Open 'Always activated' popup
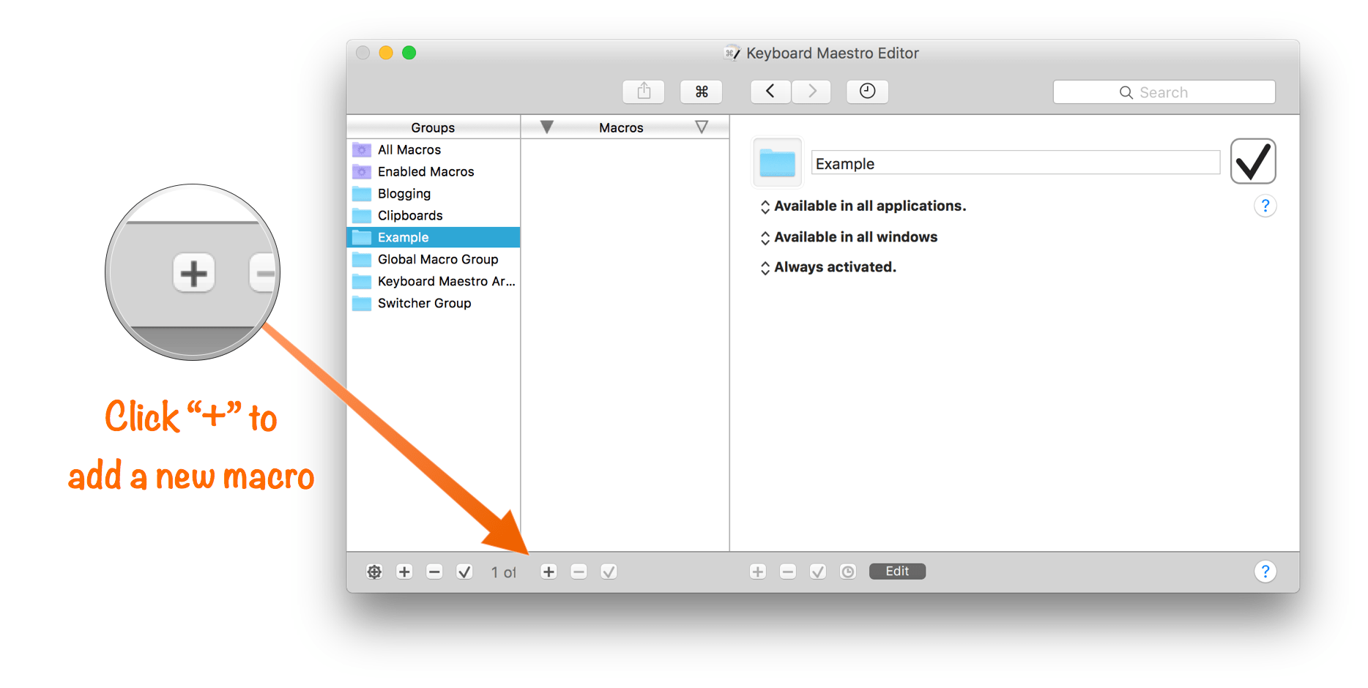Screen dimensions: 1368x688 tap(829, 267)
